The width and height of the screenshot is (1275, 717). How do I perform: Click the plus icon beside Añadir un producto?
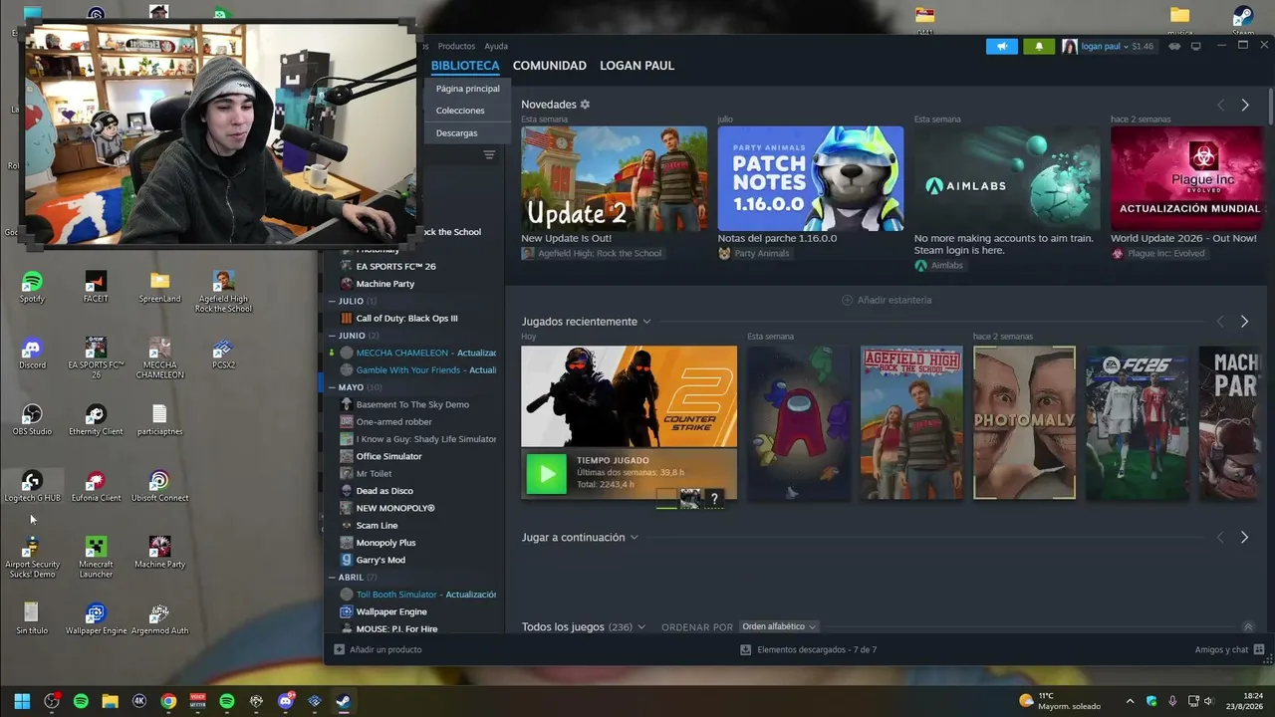click(x=339, y=649)
